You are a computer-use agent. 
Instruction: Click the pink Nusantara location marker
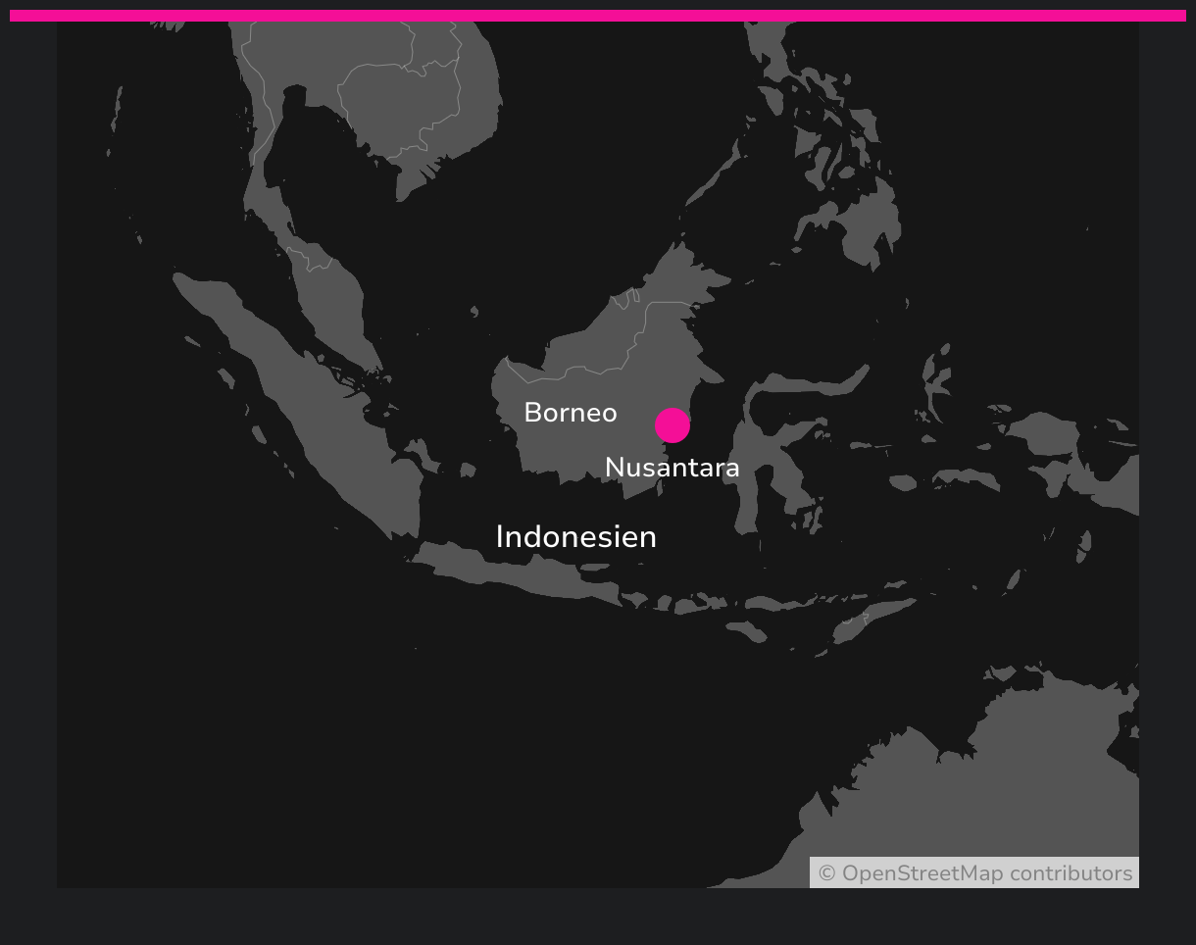[673, 425]
